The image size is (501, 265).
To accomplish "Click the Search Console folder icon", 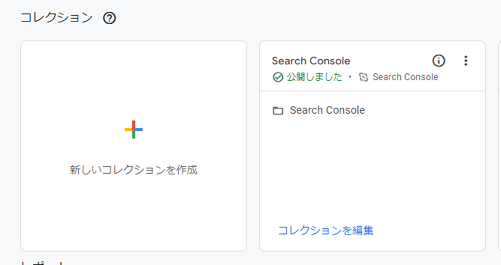I will pos(278,111).
